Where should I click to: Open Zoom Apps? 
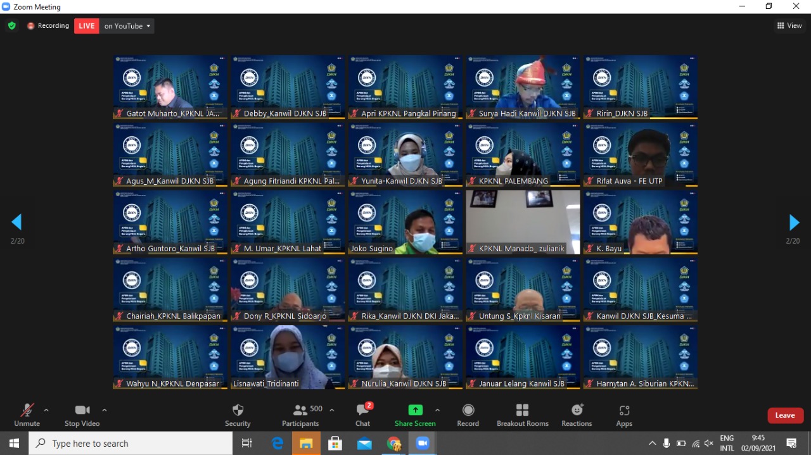pyautogui.click(x=624, y=414)
